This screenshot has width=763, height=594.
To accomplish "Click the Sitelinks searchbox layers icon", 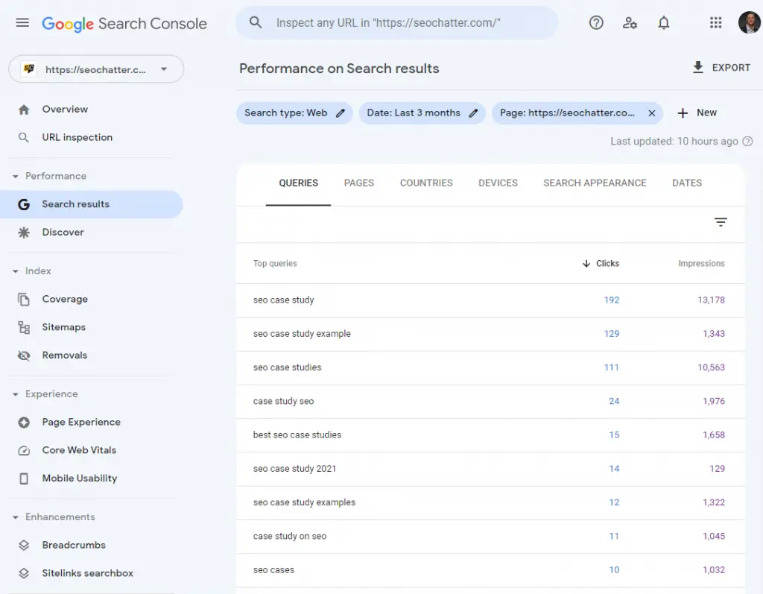I will [x=23, y=574].
